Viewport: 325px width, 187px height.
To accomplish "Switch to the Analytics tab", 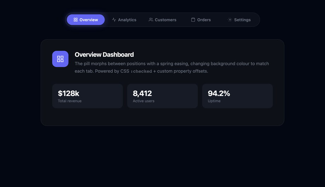I will (x=124, y=20).
